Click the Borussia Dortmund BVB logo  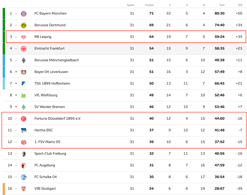point(24,25)
